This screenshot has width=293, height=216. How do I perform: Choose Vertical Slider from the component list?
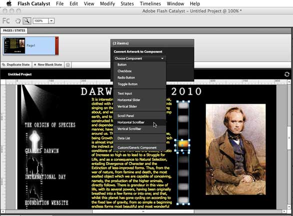click(139, 106)
